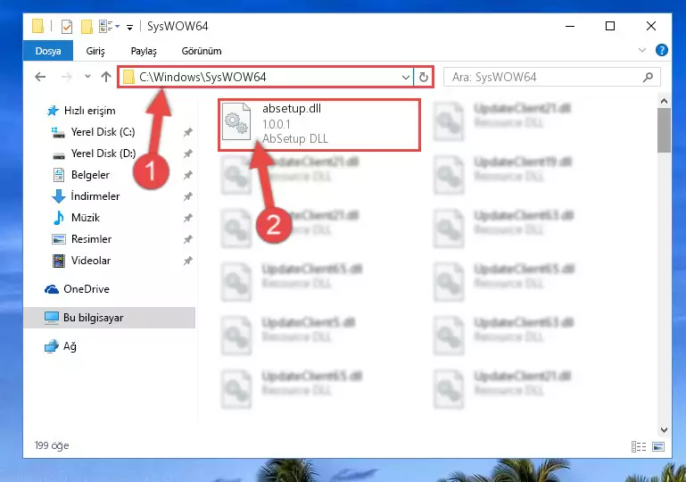This screenshot has width=686, height=482.
Task: Click the pin icon beside Videolar
Action: point(187,261)
